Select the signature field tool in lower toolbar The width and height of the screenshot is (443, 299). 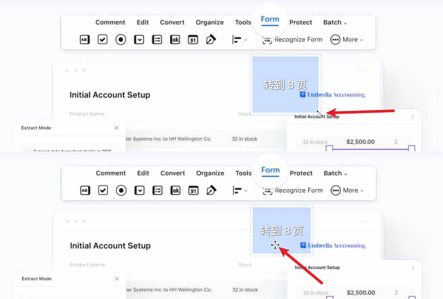click(211, 190)
